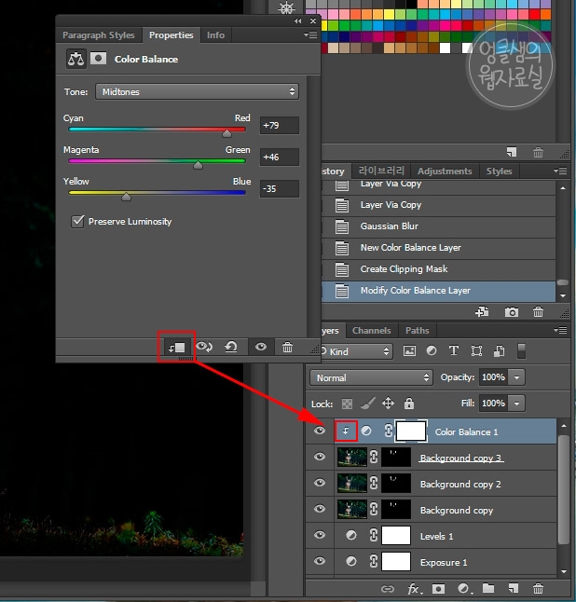Filter layers by pixel layers icon
The image size is (576, 602).
[x=409, y=351]
